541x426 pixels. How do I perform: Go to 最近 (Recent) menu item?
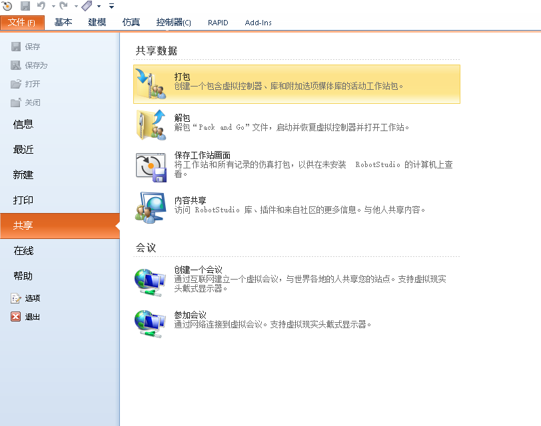(23, 150)
